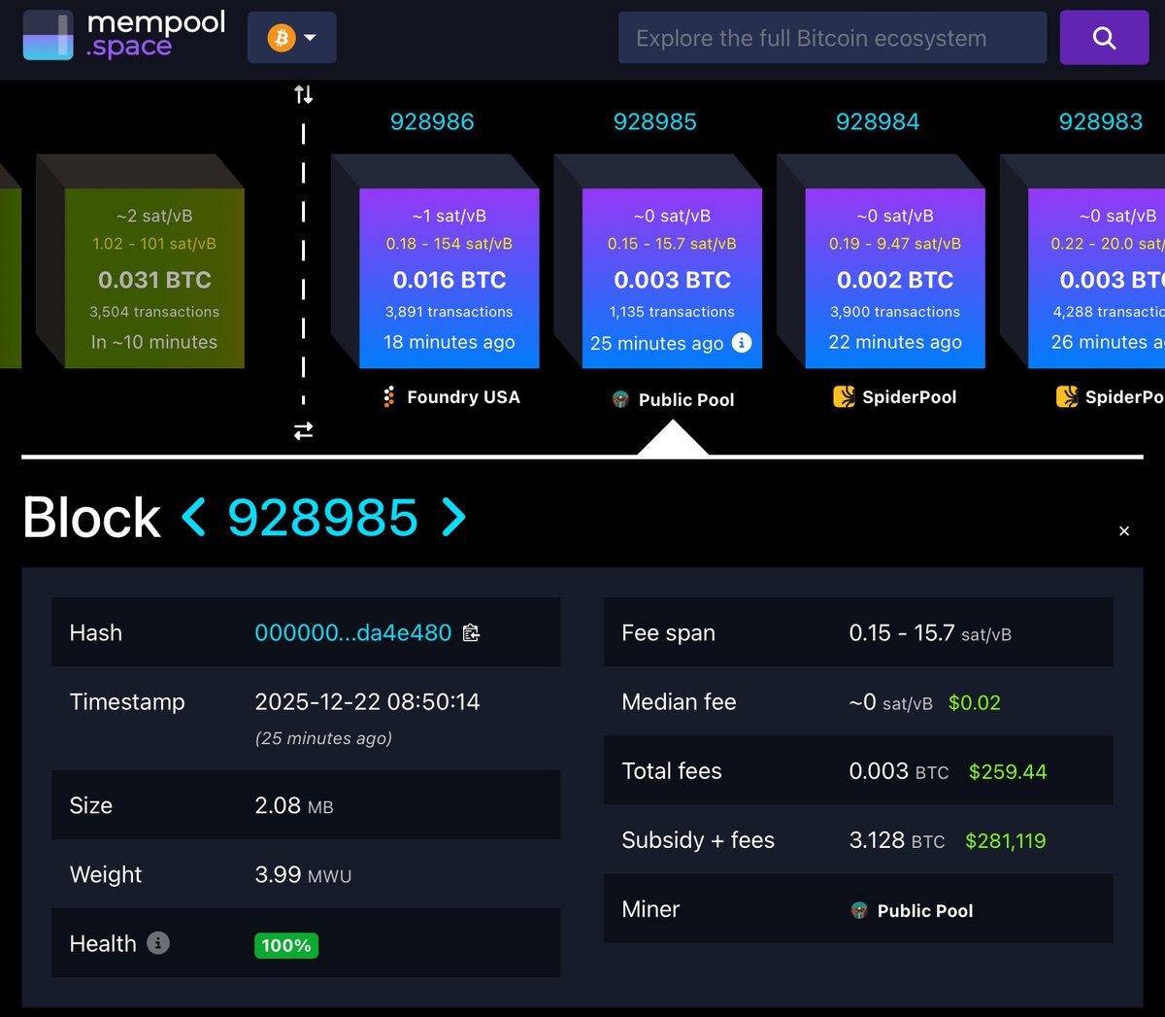
Task: Open block height 928983 link
Action: (1101, 121)
